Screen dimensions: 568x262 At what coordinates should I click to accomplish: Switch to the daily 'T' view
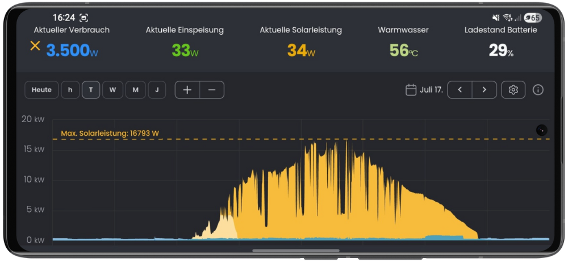click(91, 90)
